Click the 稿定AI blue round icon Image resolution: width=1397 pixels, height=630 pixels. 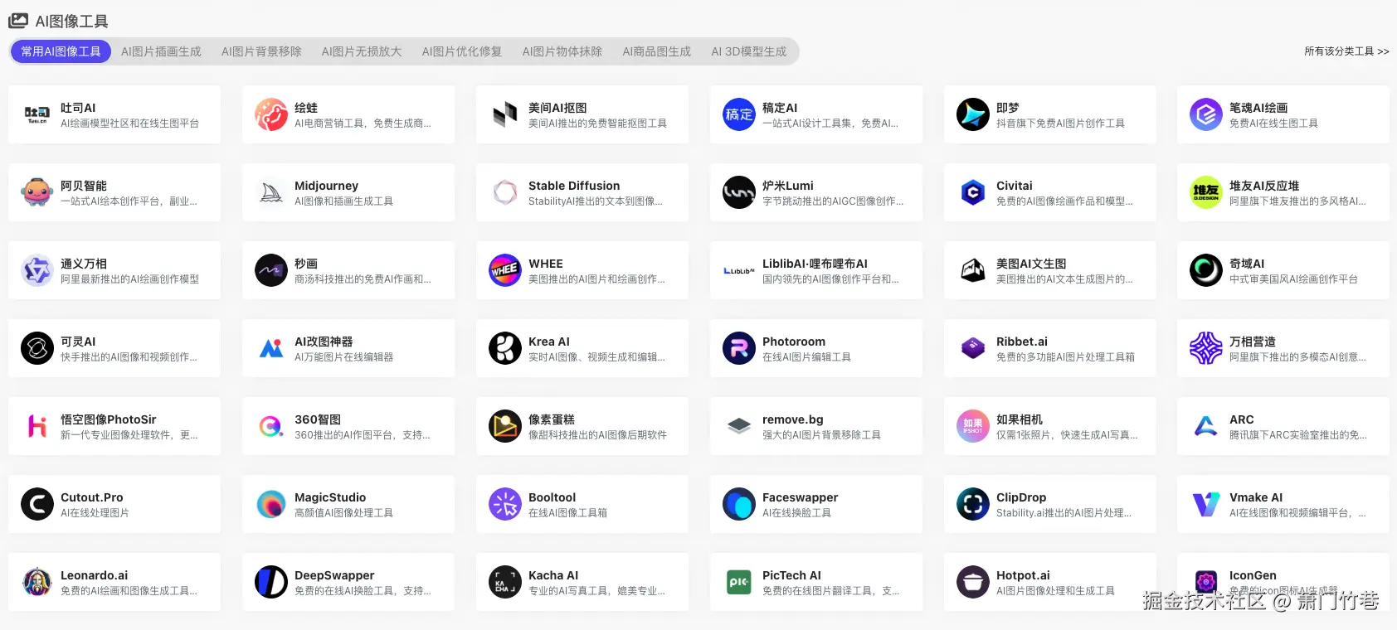739,114
